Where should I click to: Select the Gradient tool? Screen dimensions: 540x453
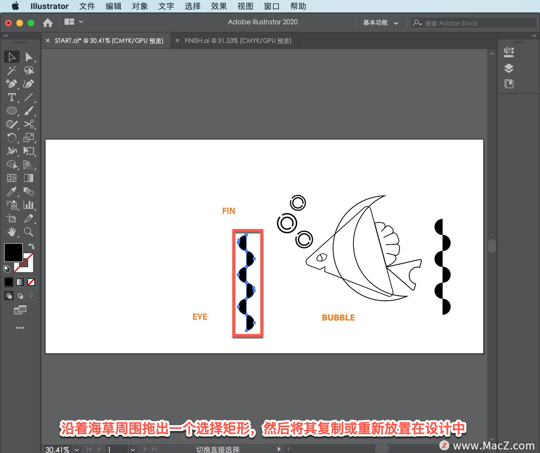point(29,178)
